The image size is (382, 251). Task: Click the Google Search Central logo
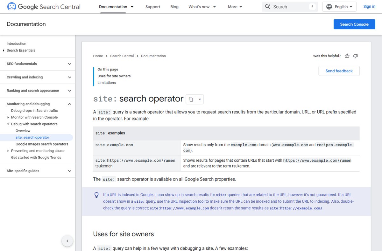coord(44,7)
